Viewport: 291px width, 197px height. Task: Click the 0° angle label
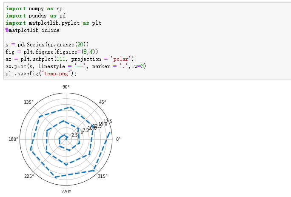coord(118,139)
